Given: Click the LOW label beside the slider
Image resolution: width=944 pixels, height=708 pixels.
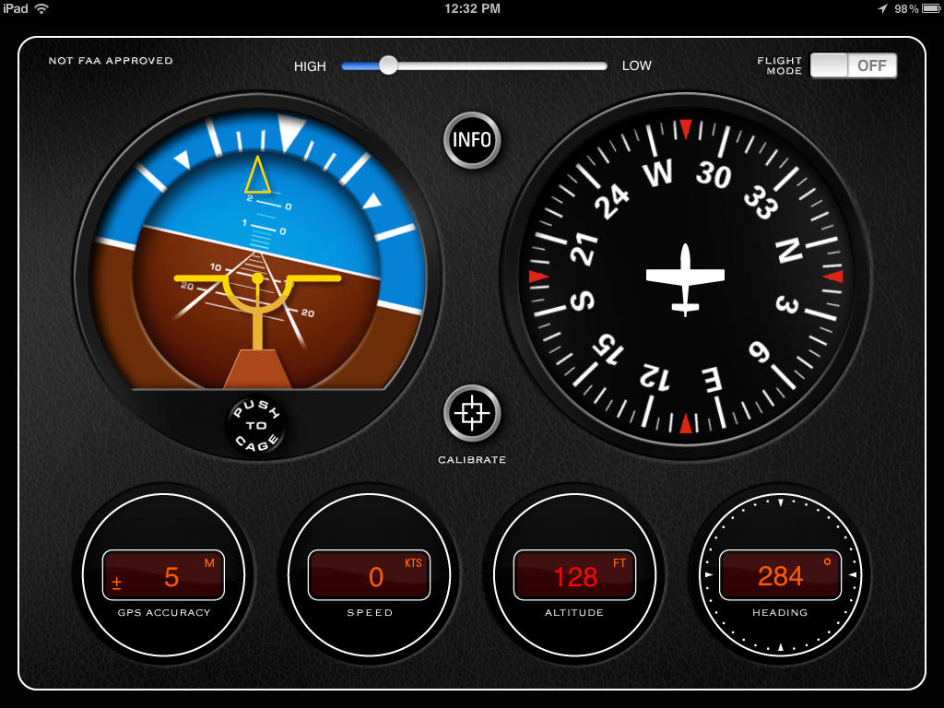Looking at the screenshot, I should coord(636,65).
